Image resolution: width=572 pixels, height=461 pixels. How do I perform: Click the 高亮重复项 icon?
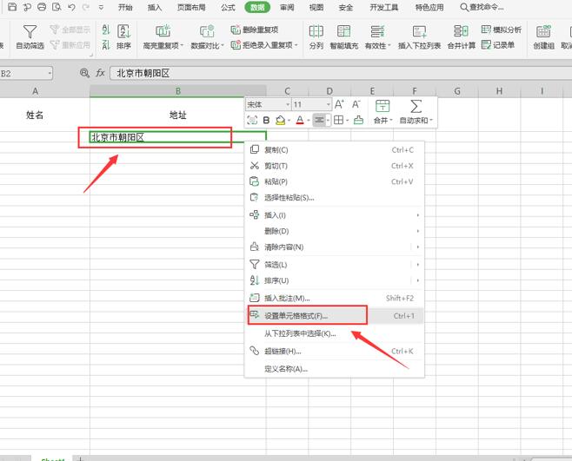coord(163,30)
